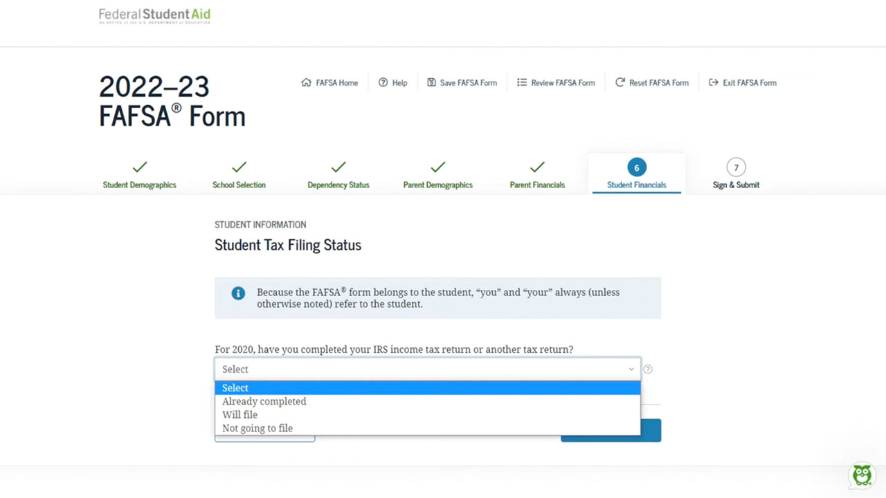Open Help via the question mark icon
Screen dimensions: 886x498
point(383,82)
